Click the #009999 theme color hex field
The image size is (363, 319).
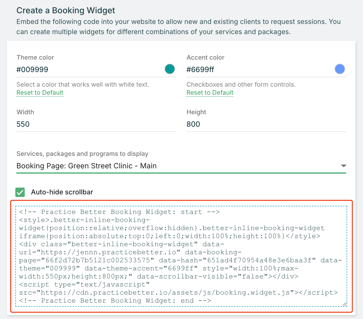(x=88, y=70)
